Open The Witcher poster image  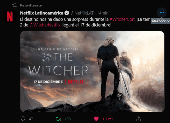[92, 72]
